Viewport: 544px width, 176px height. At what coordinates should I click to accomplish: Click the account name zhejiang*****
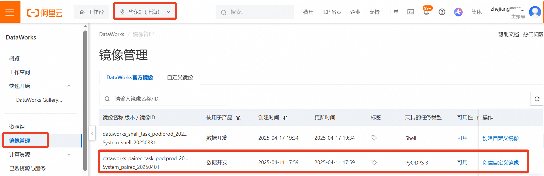click(507, 9)
